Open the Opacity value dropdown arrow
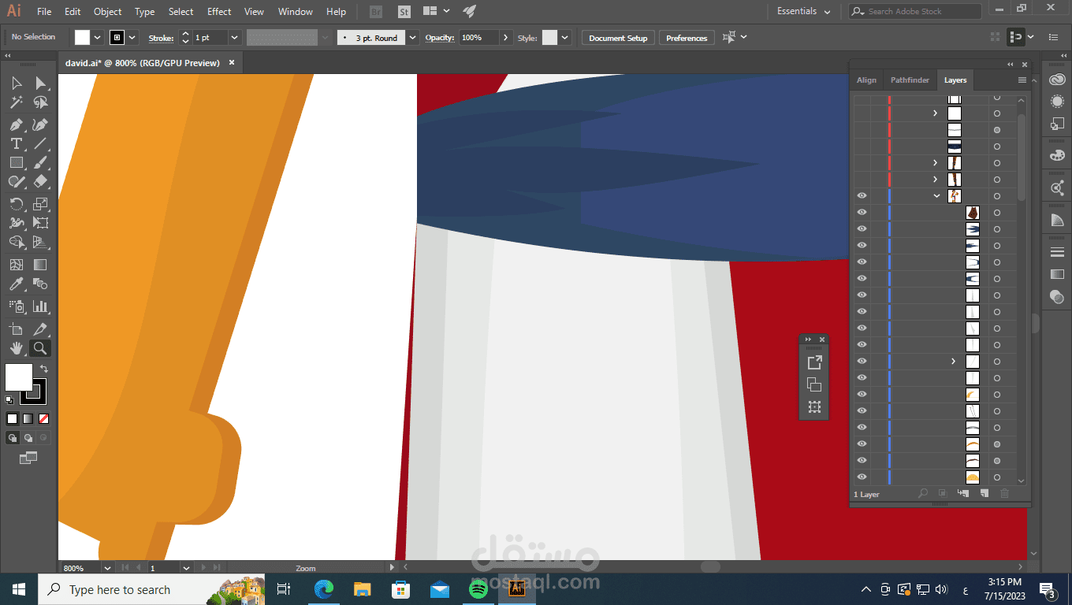Screen dimensions: 1072x605 click(505, 38)
